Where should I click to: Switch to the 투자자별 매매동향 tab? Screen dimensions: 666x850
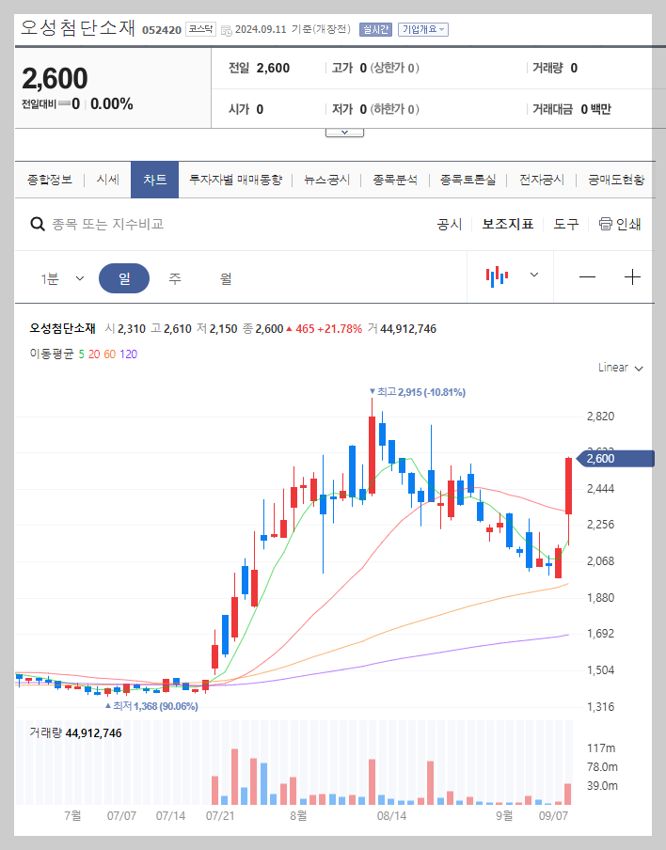point(236,179)
